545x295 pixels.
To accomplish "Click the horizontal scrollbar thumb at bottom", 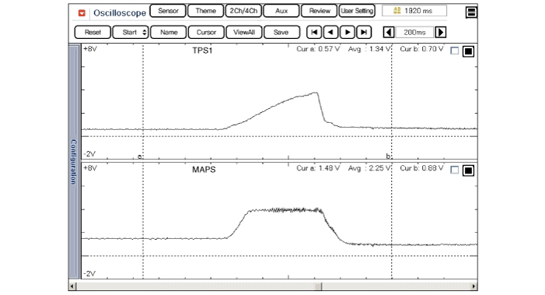I will pos(319,286).
